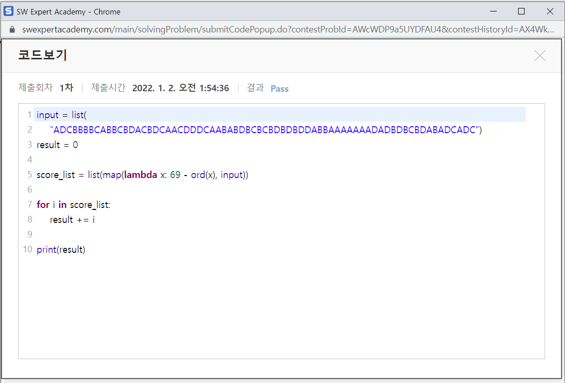Click line number 10 in gutter
Screen dimensions: 565x383
click(x=28, y=249)
